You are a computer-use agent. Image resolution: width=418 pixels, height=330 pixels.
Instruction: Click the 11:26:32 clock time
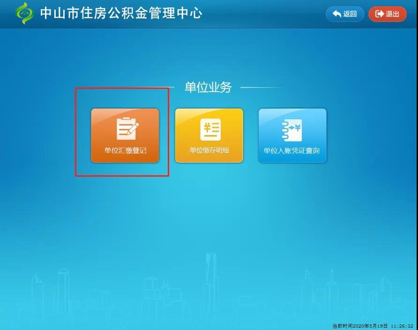(x=403, y=326)
